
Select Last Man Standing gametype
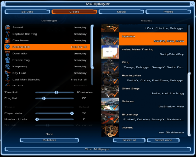[x=47, y=80]
